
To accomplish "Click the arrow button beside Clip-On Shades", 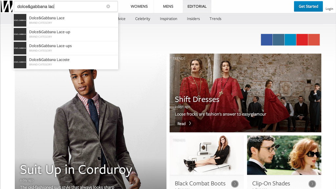I will point(312,184).
